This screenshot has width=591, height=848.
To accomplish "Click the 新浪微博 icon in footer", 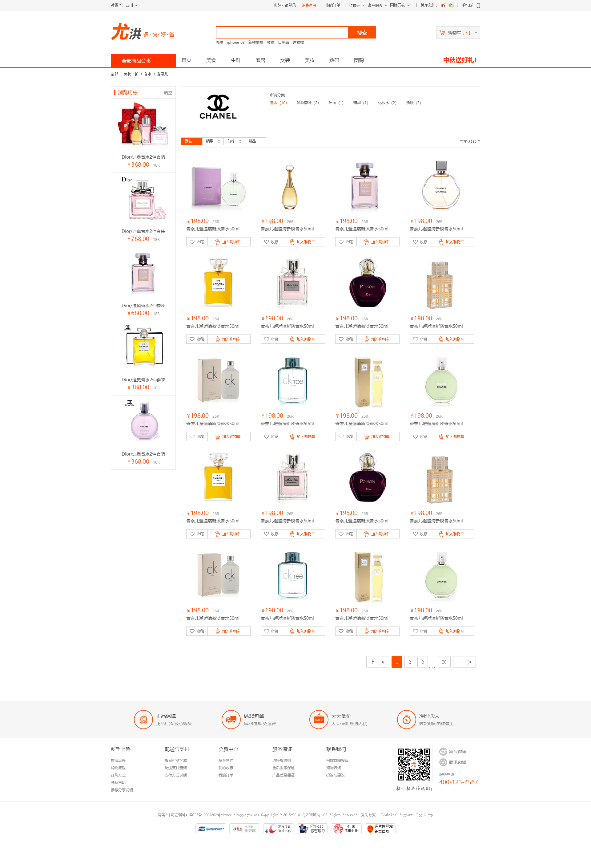I will pyautogui.click(x=443, y=751).
